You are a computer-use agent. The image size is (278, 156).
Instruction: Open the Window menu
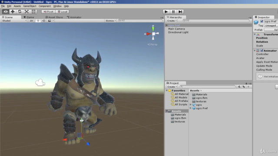[57, 6]
